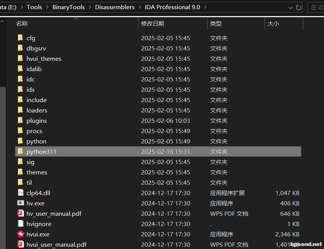The width and height of the screenshot is (324, 249).
Task: Select the idc folder icon
Action: click(20, 79)
